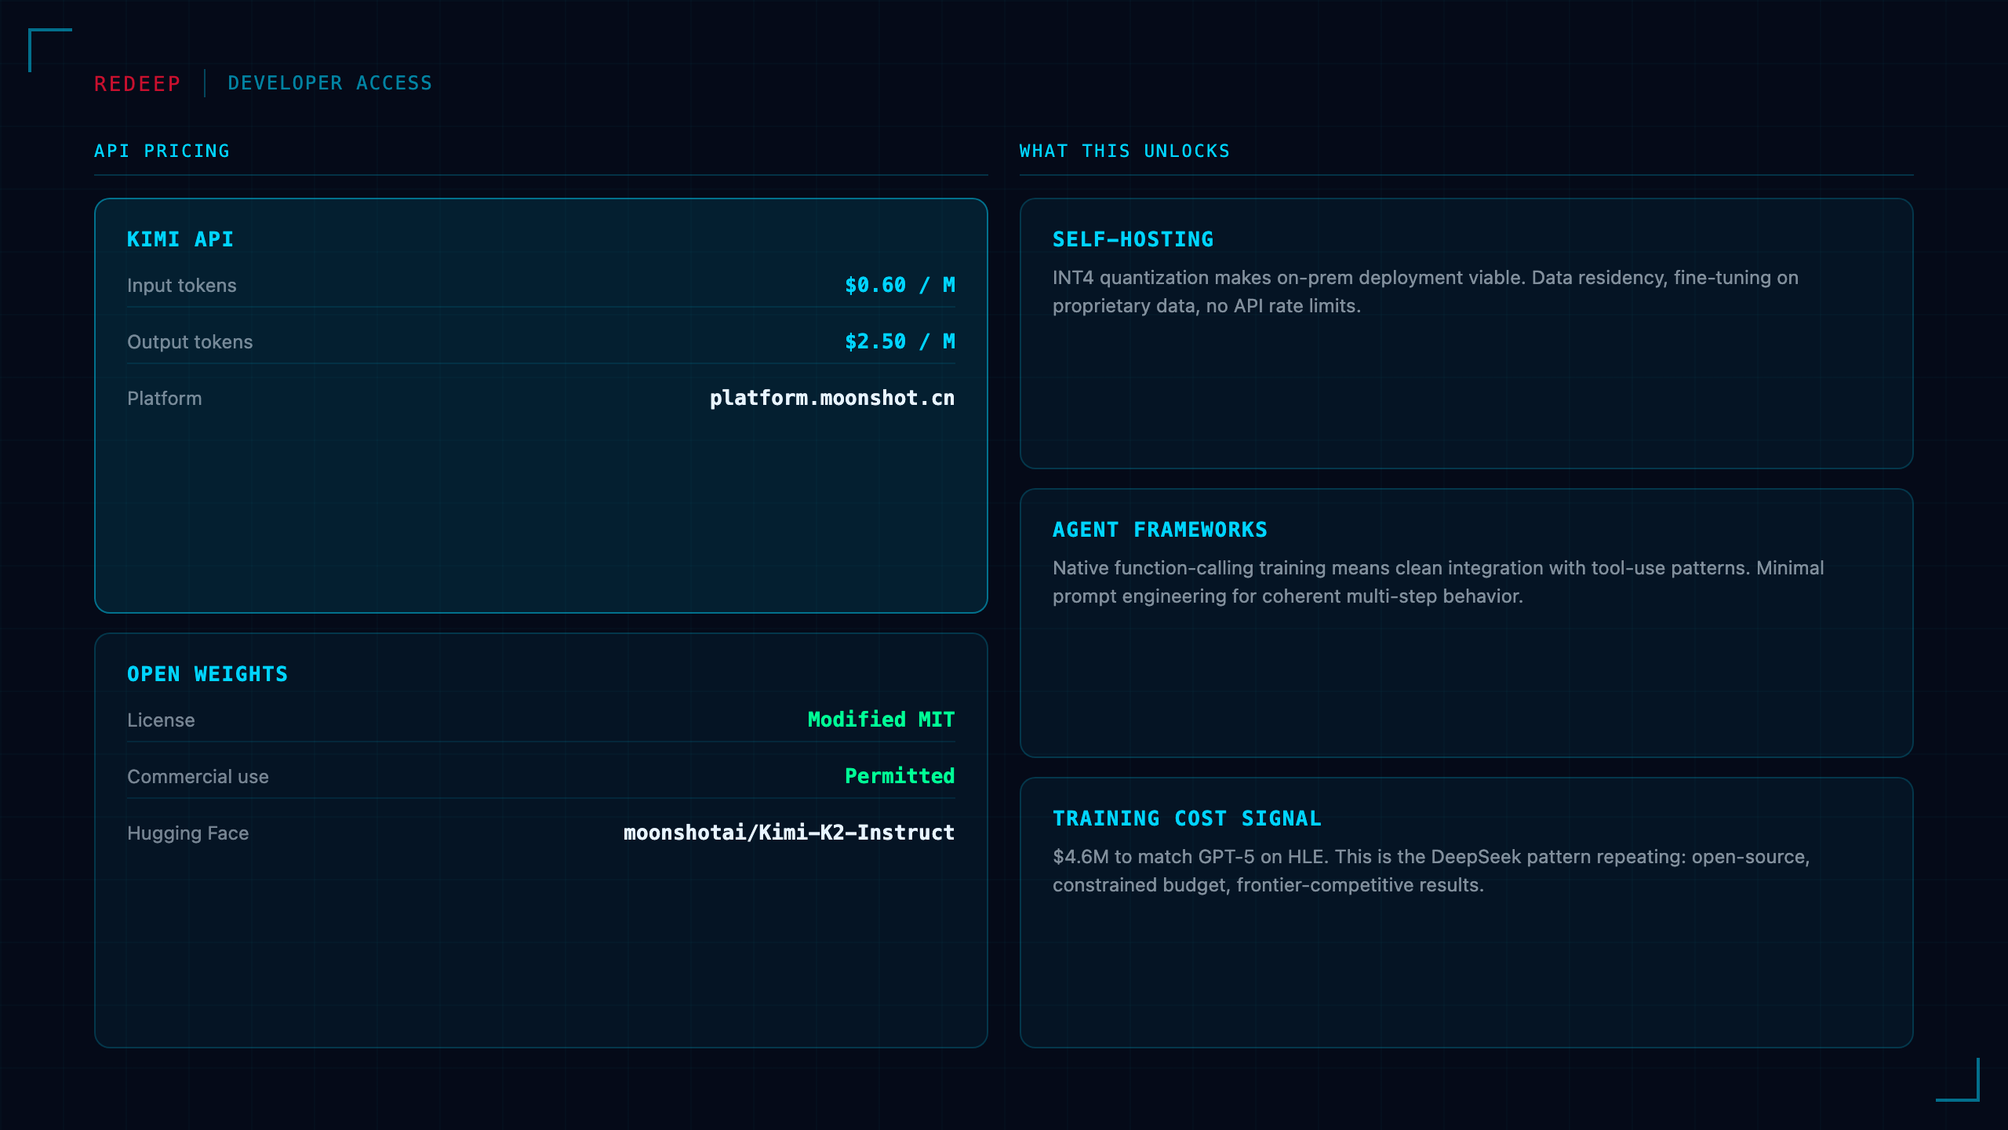Click the TRAINING COST SIGNAL card title
Image resolution: width=2008 pixels, height=1130 pixels.
click(x=1188, y=818)
